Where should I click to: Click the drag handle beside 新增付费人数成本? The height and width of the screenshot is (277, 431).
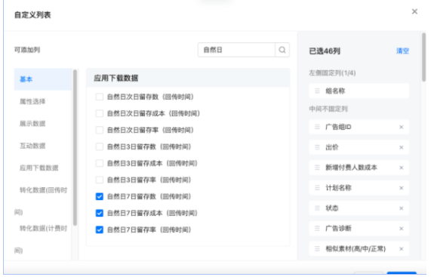[317, 168]
